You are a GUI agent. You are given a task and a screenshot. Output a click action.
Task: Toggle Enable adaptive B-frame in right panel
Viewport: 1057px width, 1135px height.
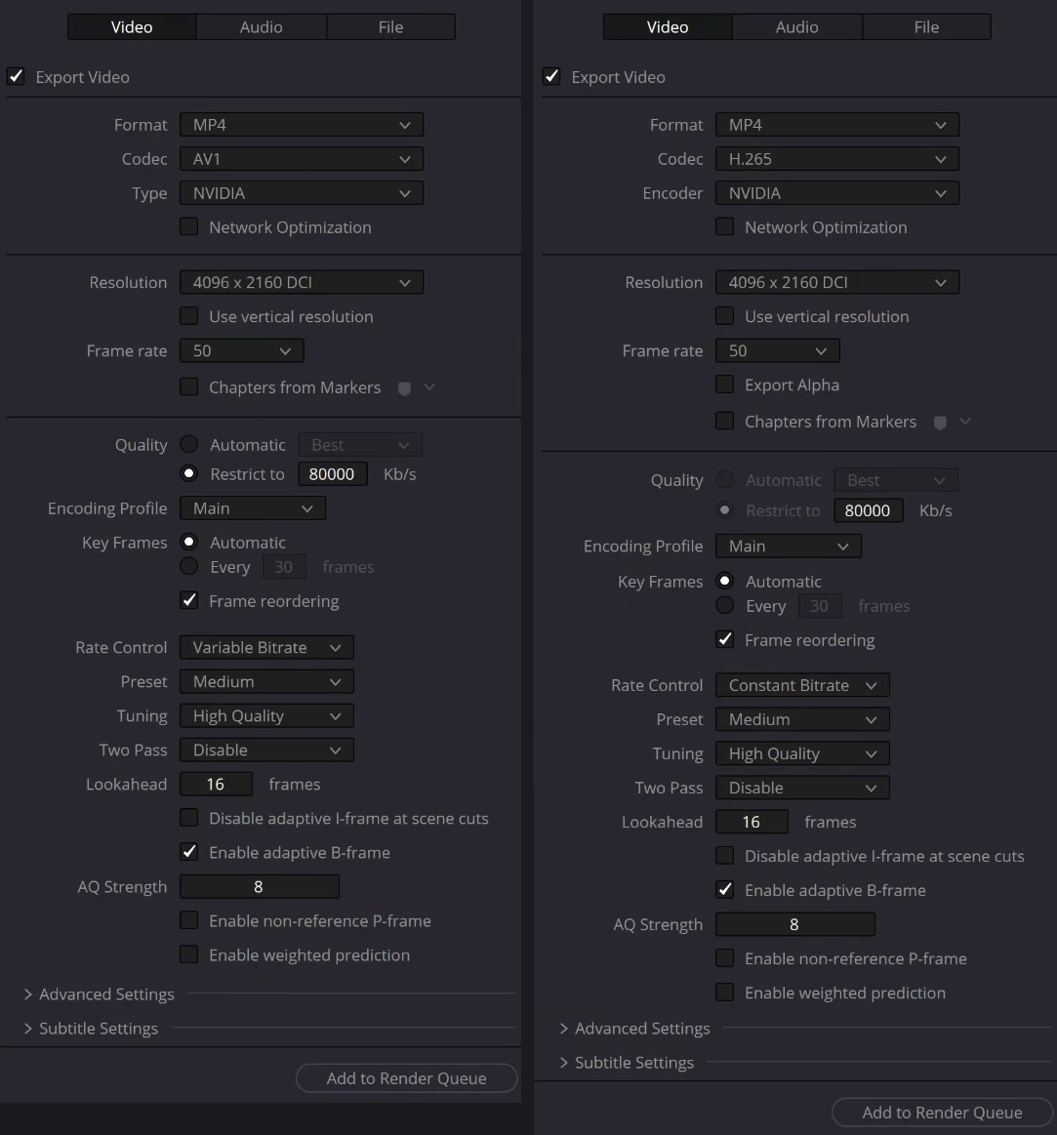[725, 889]
